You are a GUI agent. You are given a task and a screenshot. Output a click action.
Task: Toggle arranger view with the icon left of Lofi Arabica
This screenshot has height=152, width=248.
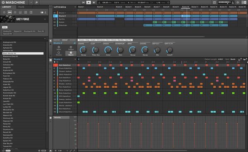point(50,7)
